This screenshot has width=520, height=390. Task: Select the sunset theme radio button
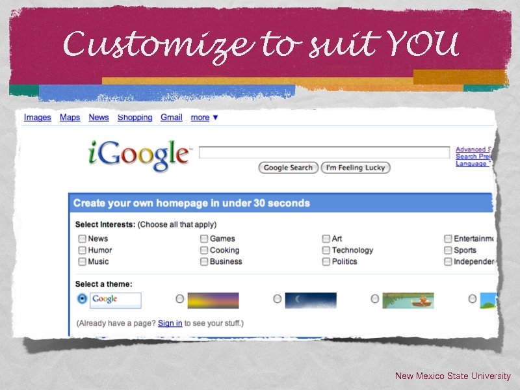[180, 299]
